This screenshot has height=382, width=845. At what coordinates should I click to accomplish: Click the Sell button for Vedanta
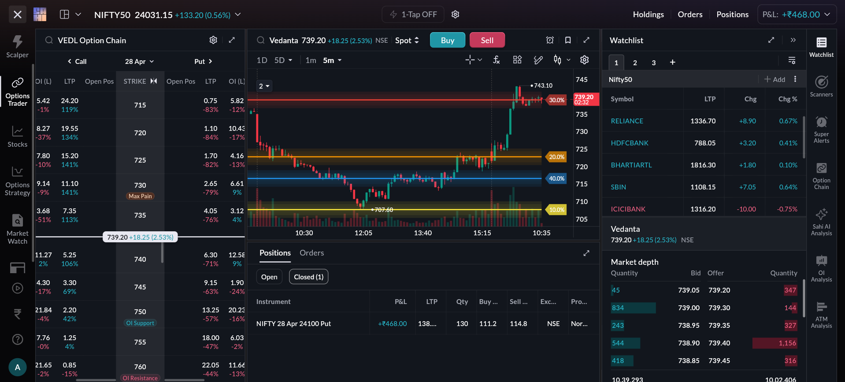click(x=487, y=40)
